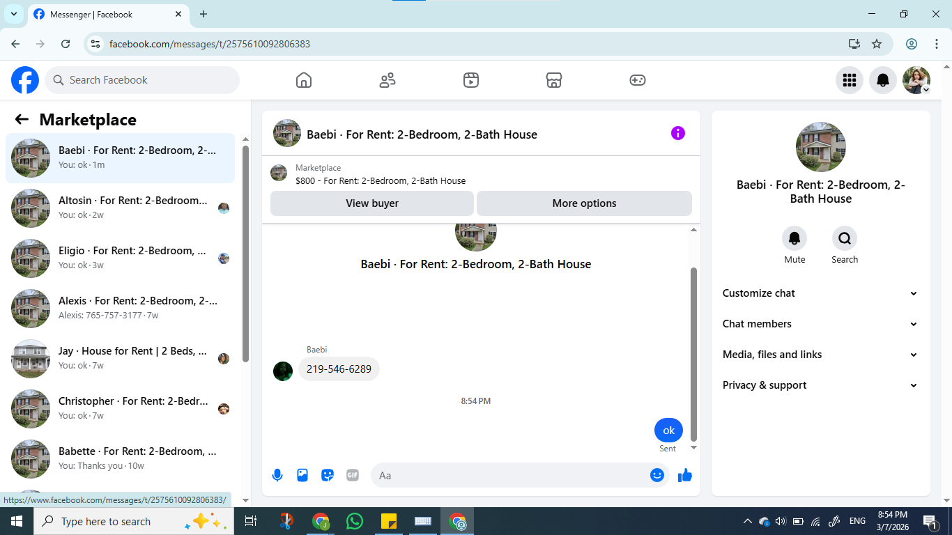Image resolution: width=952 pixels, height=535 pixels.
Task: Click the Search Facebook field
Action: tap(142, 80)
